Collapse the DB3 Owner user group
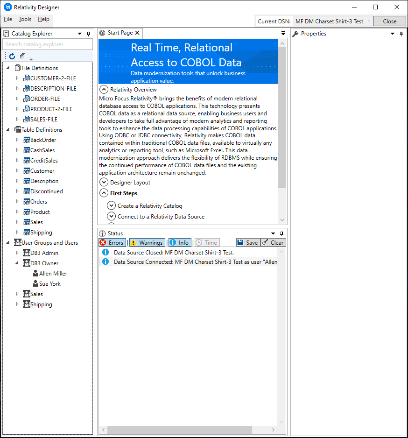The height and width of the screenshot is (438, 408). [x=17, y=263]
